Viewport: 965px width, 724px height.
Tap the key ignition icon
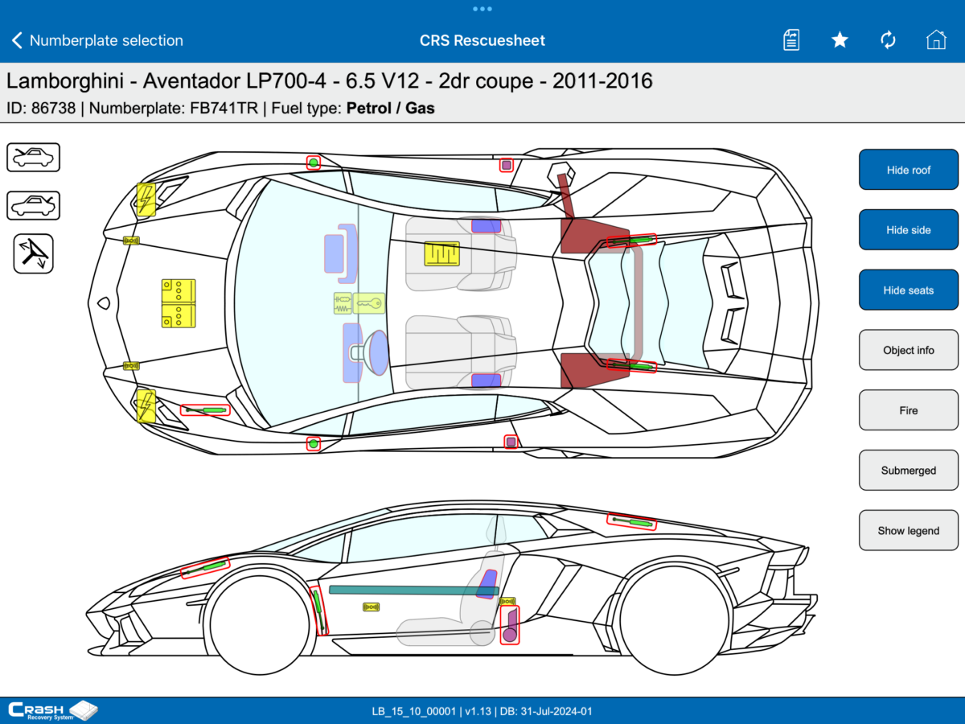tap(370, 303)
